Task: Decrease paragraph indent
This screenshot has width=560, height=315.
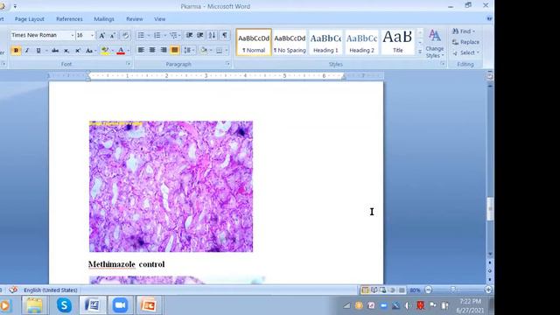Action: tap(189, 35)
